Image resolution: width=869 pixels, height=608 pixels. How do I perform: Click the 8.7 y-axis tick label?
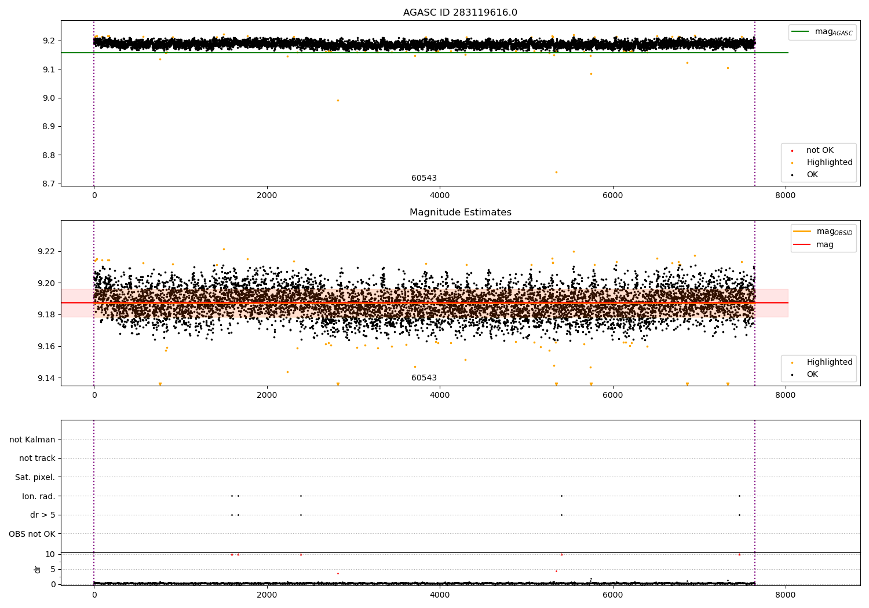click(x=49, y=184)
